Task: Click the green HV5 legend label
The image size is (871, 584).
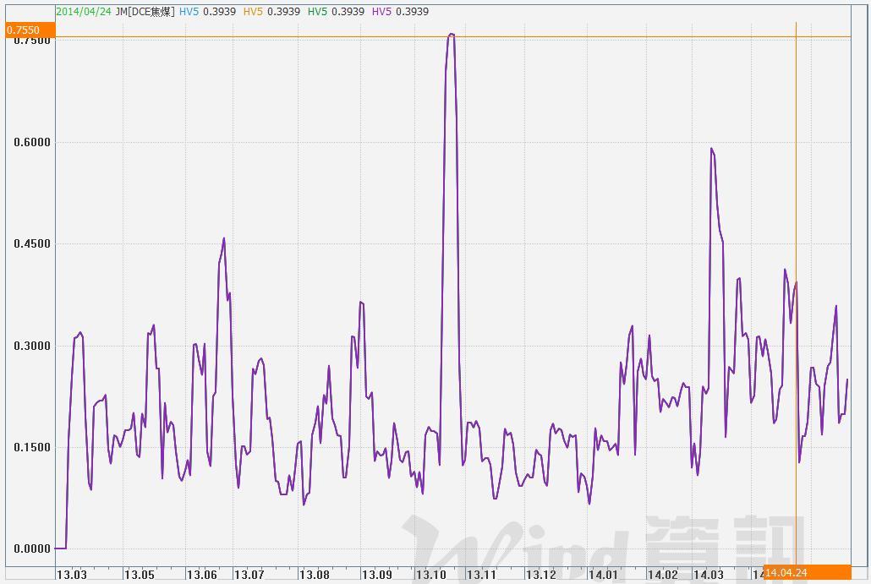Action: point(317,12)
